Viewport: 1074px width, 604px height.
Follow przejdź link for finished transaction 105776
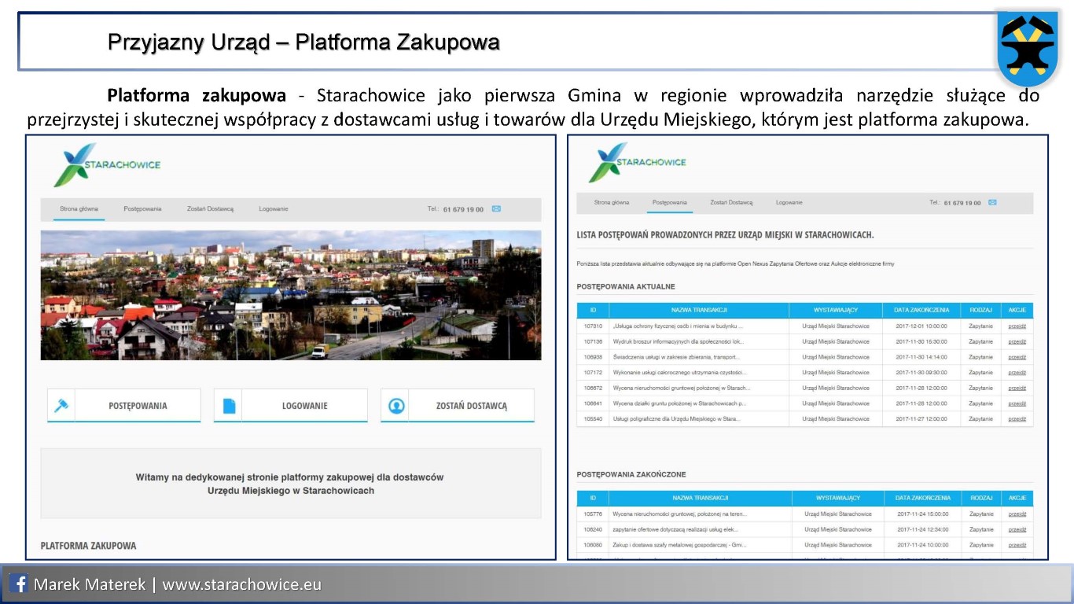coord(1017,514)
